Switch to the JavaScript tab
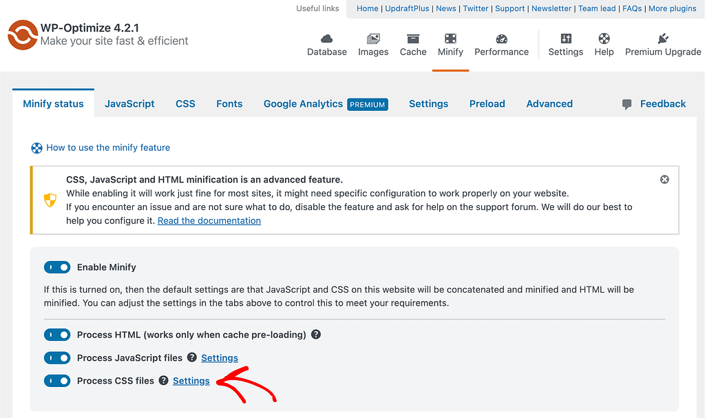This screenshot has height=418, width=705. tap(129, 103)
